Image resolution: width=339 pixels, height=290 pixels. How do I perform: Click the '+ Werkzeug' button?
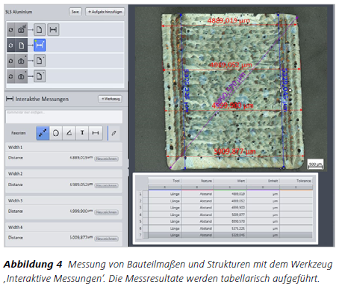click(x=110, y=99)
